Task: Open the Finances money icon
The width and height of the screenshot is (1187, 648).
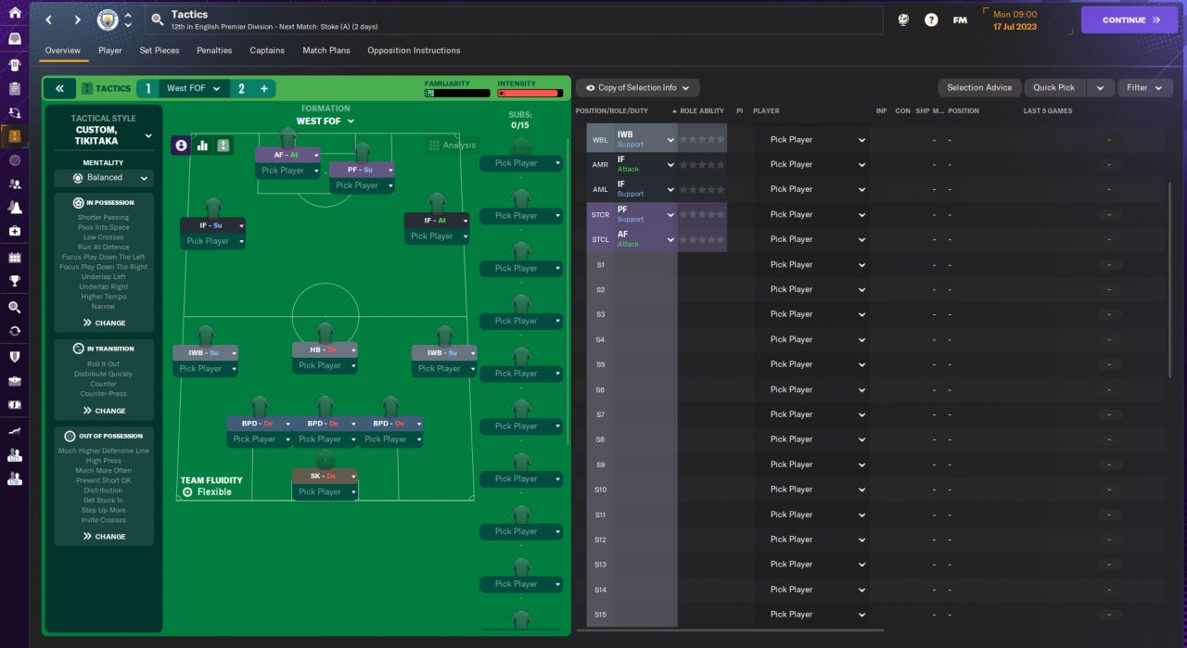Action: [x=14, y=405]
